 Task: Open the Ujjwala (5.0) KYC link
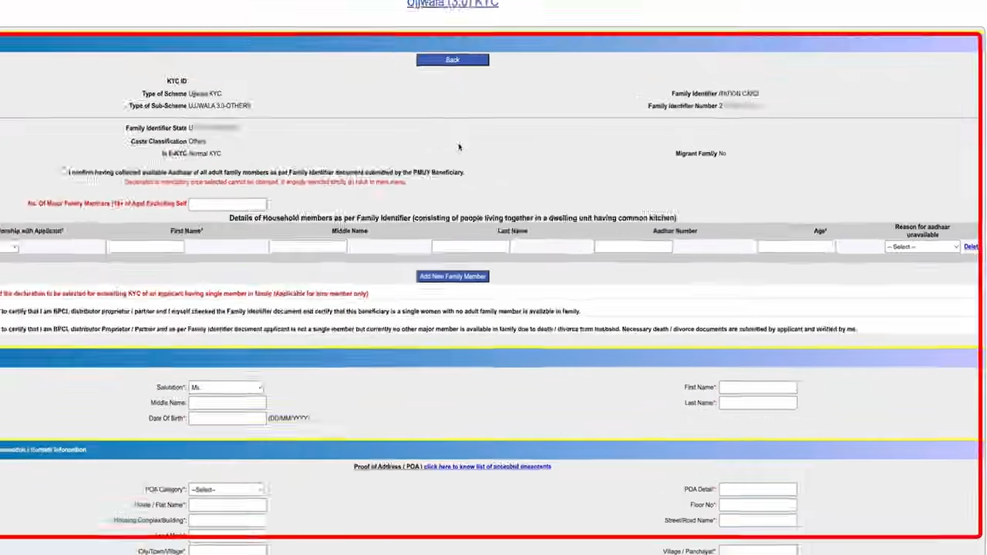tap(452, 5)
